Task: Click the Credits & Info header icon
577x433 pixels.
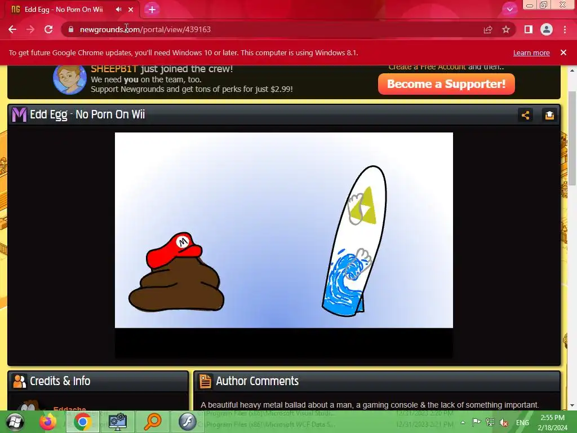Action: pos(19,381)
